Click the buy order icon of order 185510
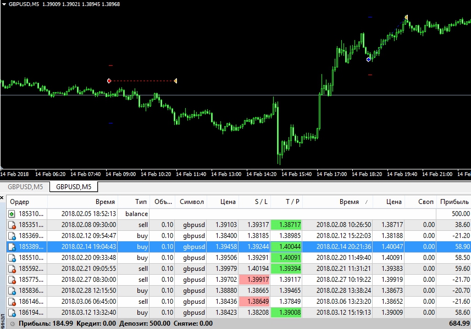The height and width of the screenshot is (329, 471). pyautogui.click(x=12, y=258)
